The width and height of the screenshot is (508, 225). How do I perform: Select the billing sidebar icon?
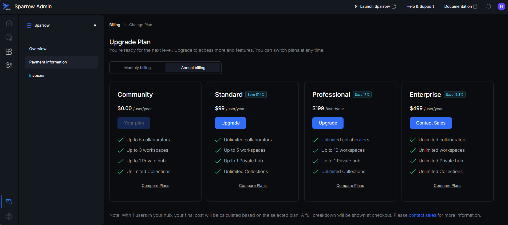point(9,202)
